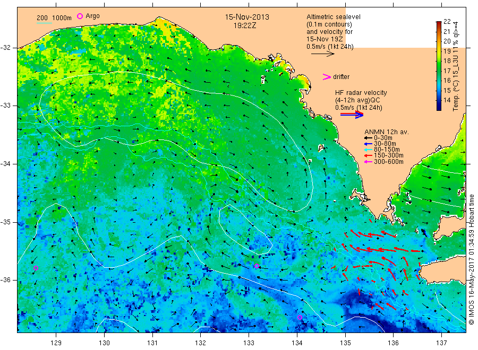The height and width of the screenshot is (350, 478).
Task: Click the magenta Argo circle in legend
Action: click(x=80, y=16)
